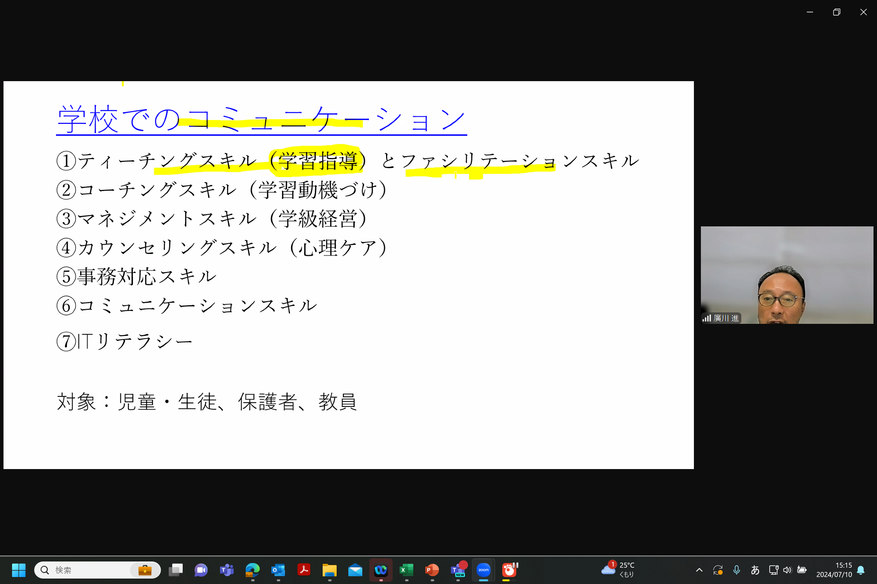This screenshot has width=877, height=584.
Task: Click the highlighted text 学習指導
Action: point(318,161)
